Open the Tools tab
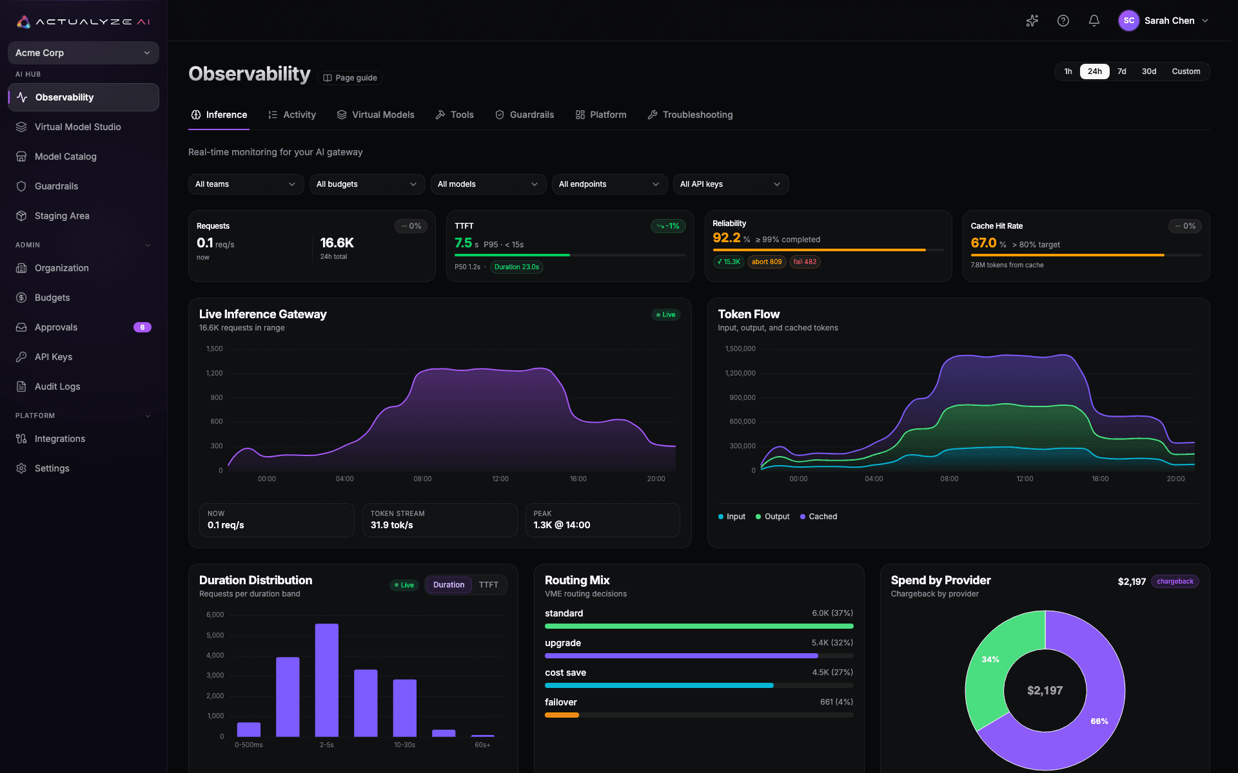Viewport: 1238px width, 773px height. pyautogui.click(x=455, y=115)
